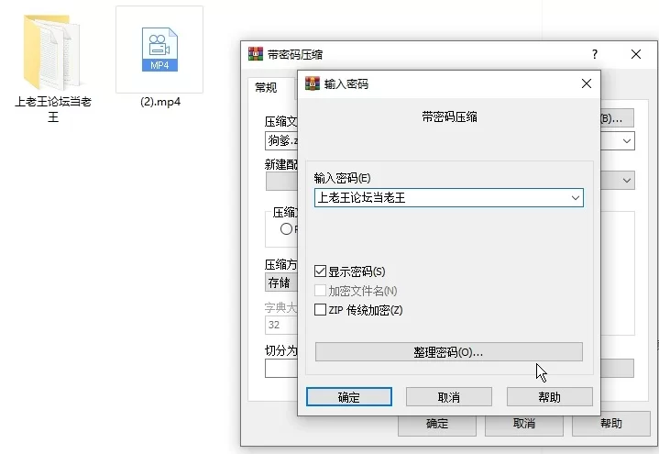The height and width of the screenshot is (454, 659).
Task: Click 帮助 in the background 带密码压缩 window
Action: pos(611,424)
